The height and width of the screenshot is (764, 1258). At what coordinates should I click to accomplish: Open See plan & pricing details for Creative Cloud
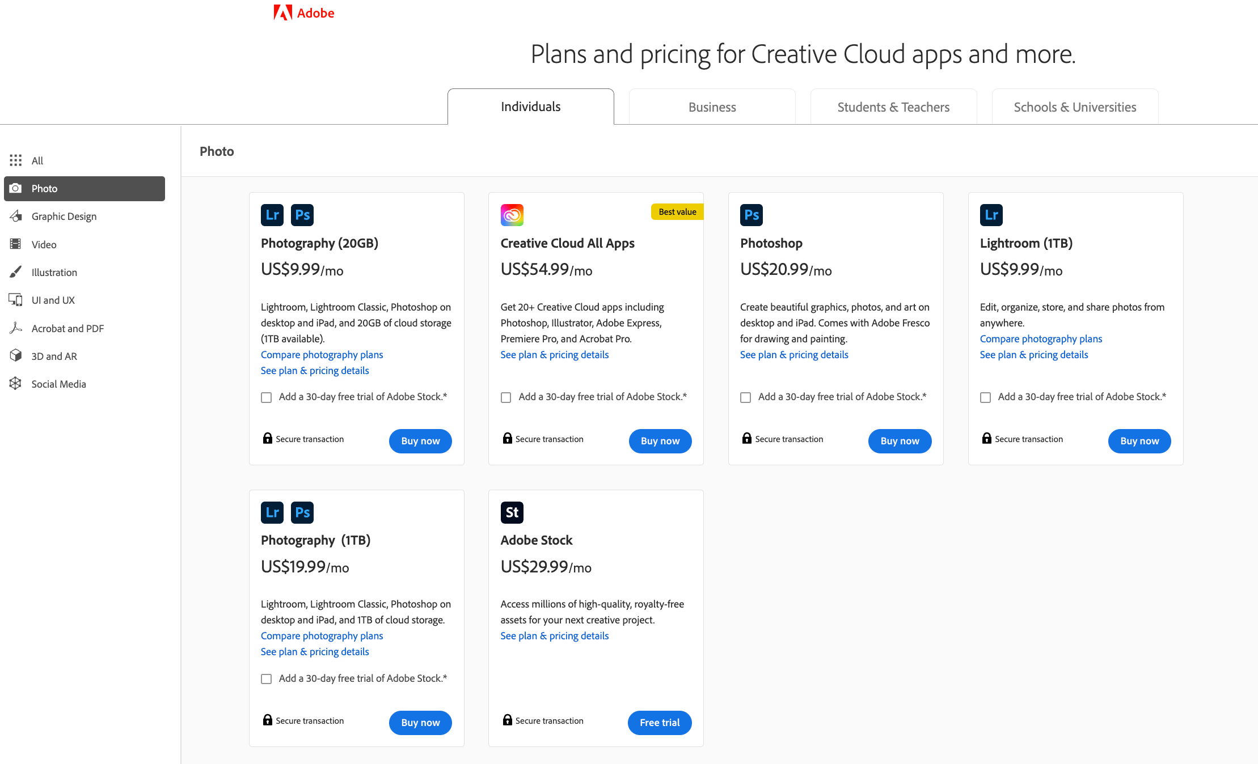555,355
